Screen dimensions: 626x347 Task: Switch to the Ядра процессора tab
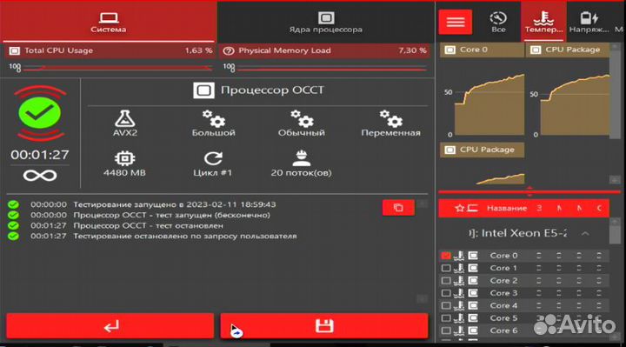pyautogui.click(x=325, y=22)
